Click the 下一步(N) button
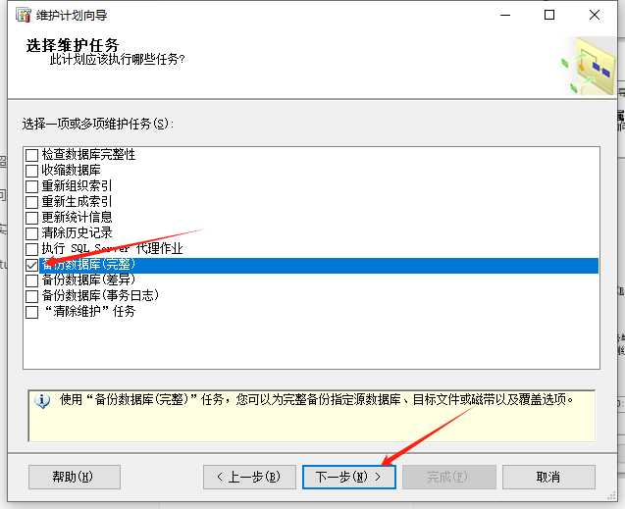 pos(348,477)
